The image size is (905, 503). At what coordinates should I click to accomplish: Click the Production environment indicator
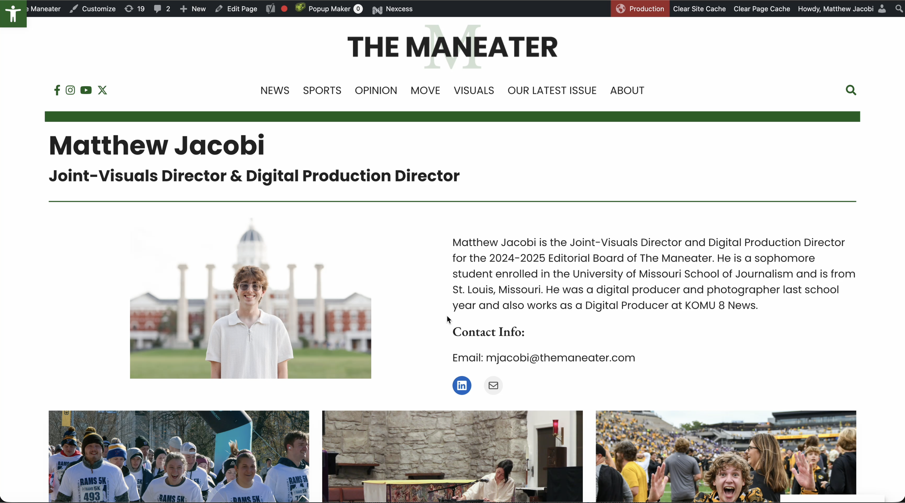point(640,9)
